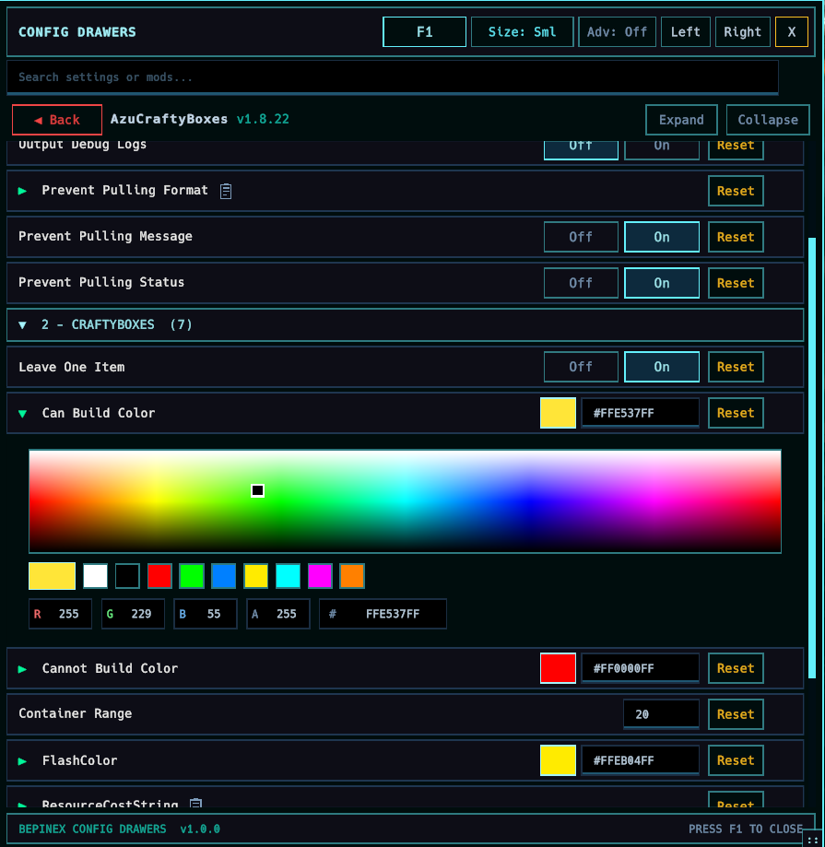Set Prevent Pulling Status to On
Screen dimensions: 825x847
coord(661,283)
